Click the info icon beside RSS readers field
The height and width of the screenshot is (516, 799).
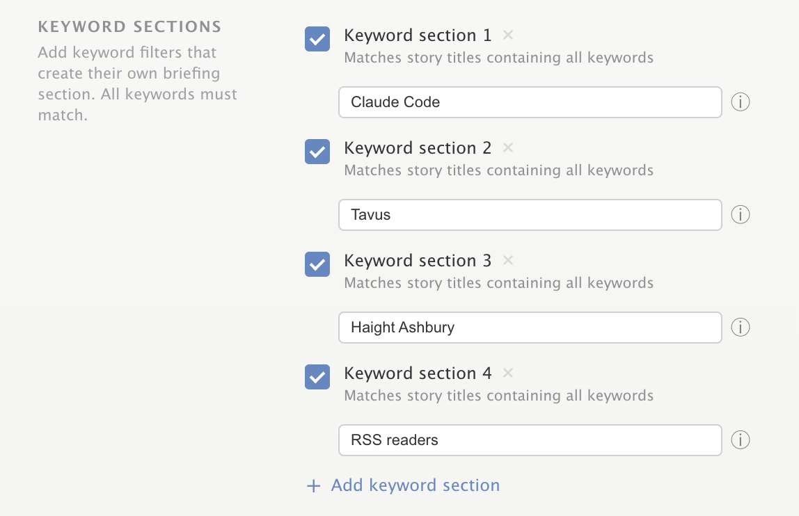point(741,440)
